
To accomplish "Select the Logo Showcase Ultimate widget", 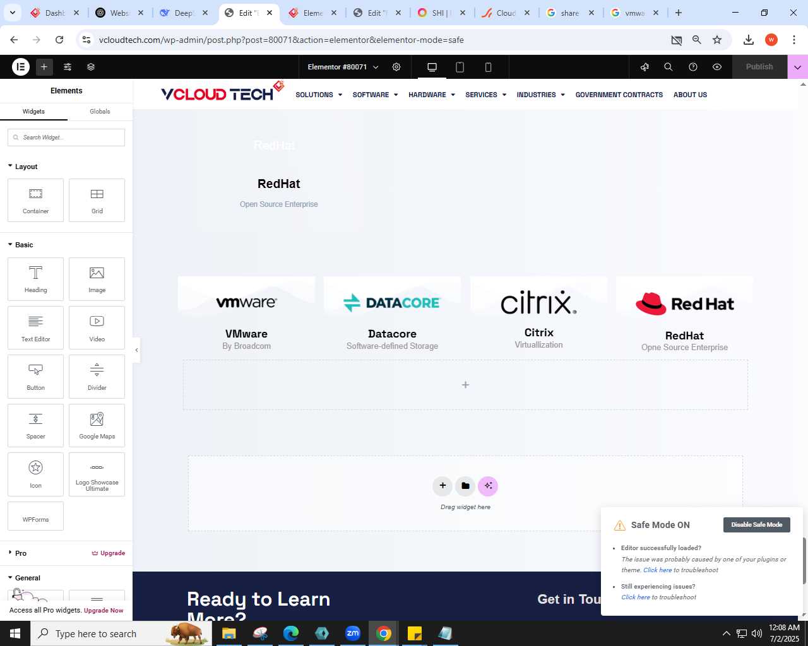I will point(97,474).
